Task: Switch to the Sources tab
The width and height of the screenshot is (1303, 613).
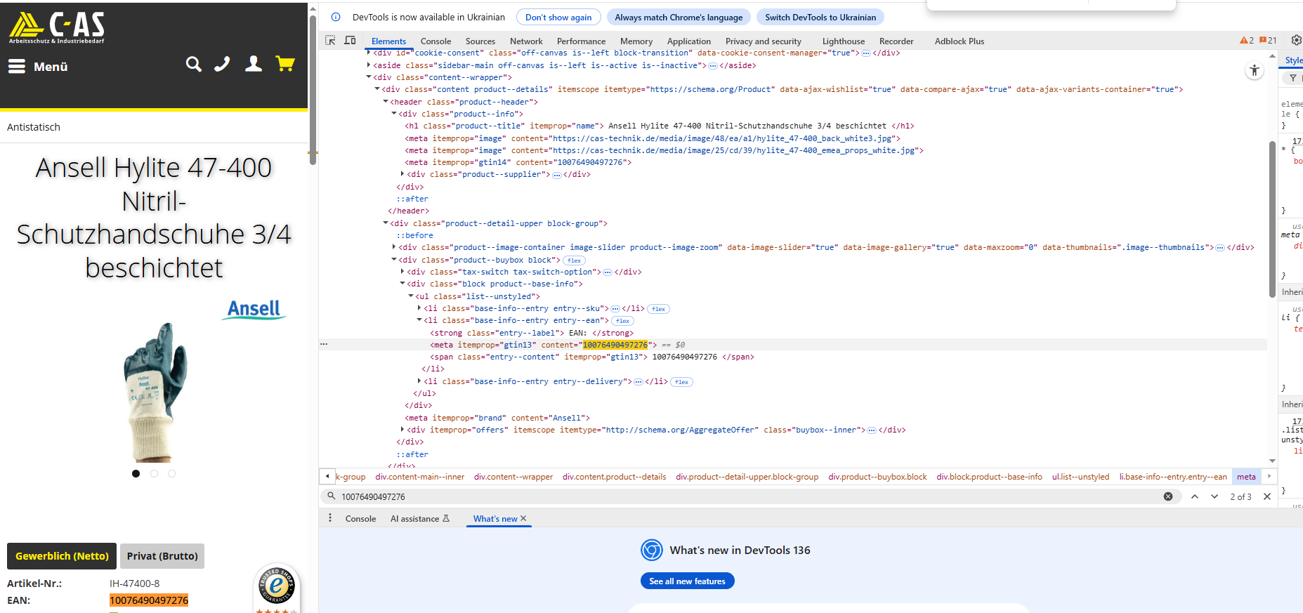Action: click(480, 41)
